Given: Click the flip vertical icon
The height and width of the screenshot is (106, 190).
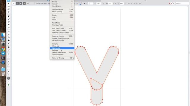Looking at the screenshot, I should coord(131,4).
